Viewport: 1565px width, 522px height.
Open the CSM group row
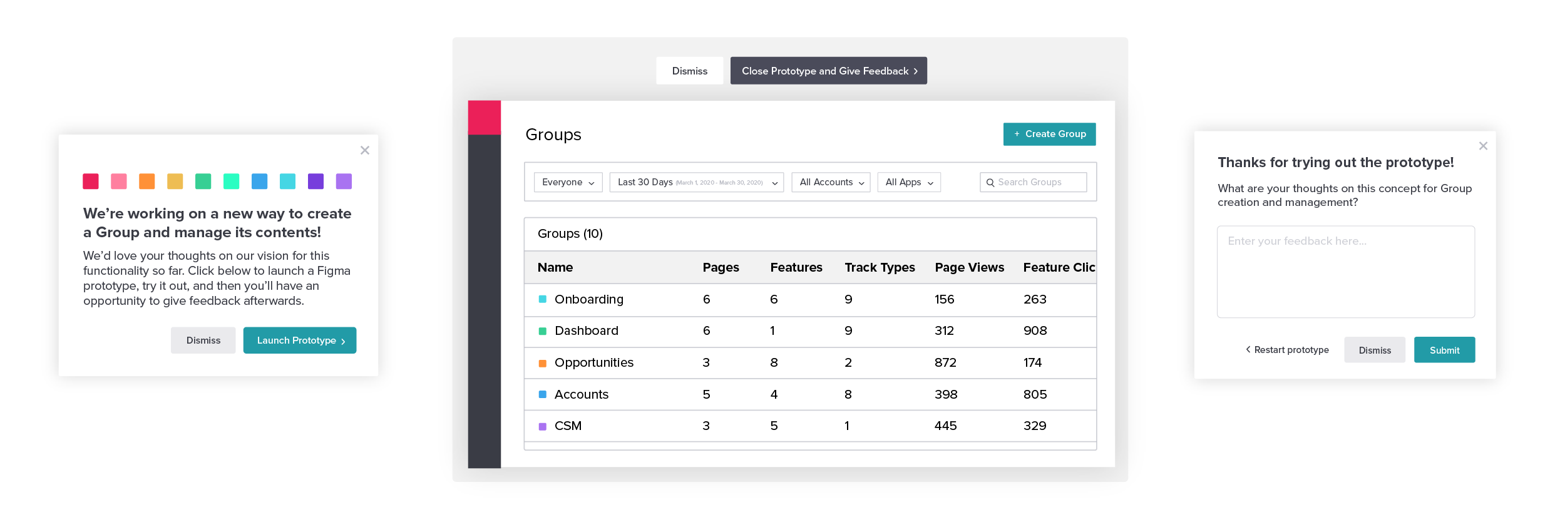(x=811, y=426)
